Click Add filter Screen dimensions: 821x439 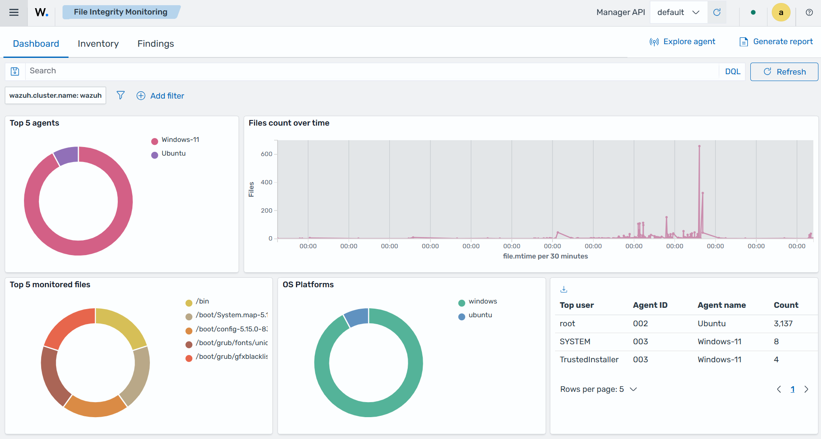click(160, 96)
